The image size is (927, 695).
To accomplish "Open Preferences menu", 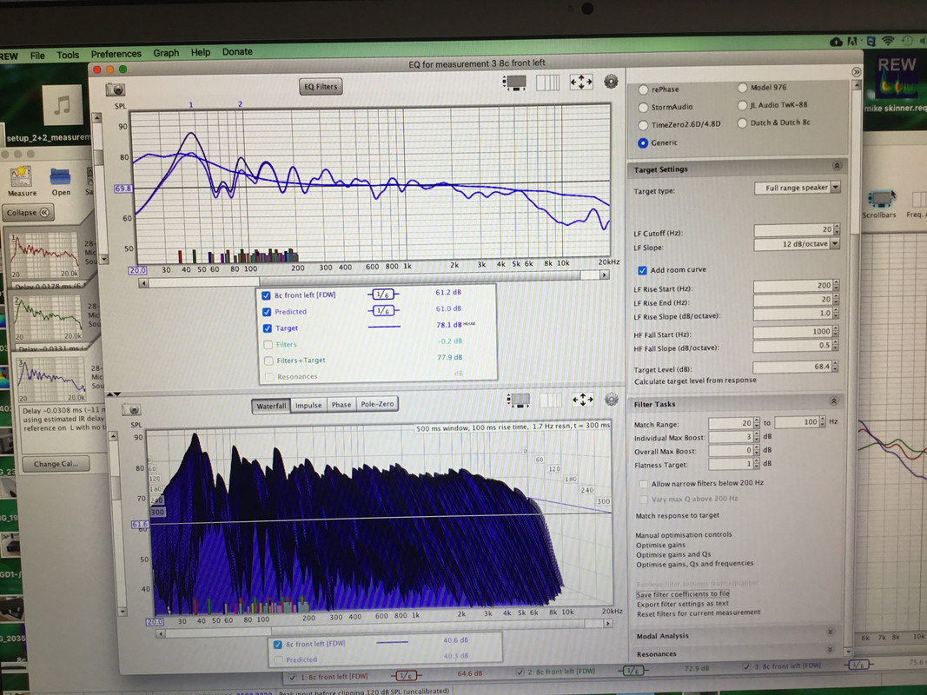I will coord(116,54).
